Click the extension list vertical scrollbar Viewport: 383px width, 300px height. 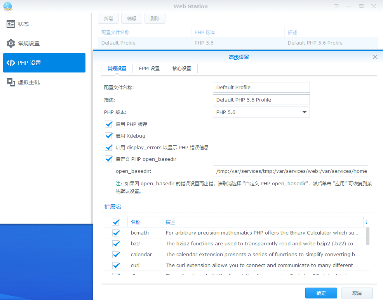368,236
